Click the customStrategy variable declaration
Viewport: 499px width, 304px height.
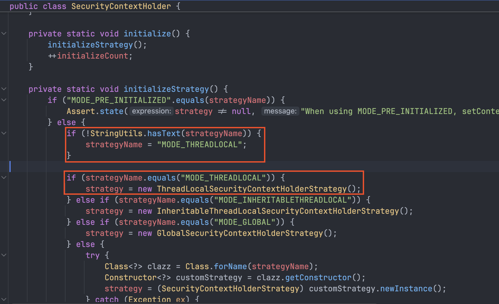[209, 277]
